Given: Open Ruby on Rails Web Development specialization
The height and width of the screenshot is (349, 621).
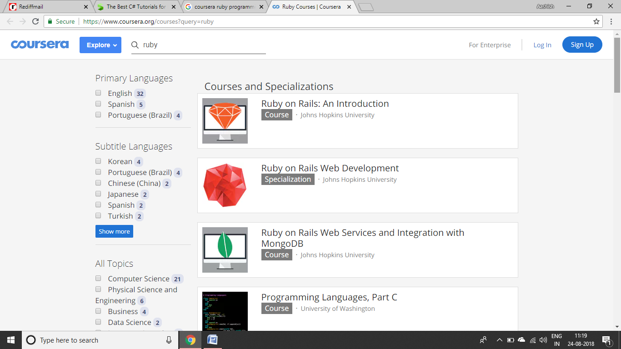Looking at the screenshot, I should pyautogui.click(x=330, y=168).
